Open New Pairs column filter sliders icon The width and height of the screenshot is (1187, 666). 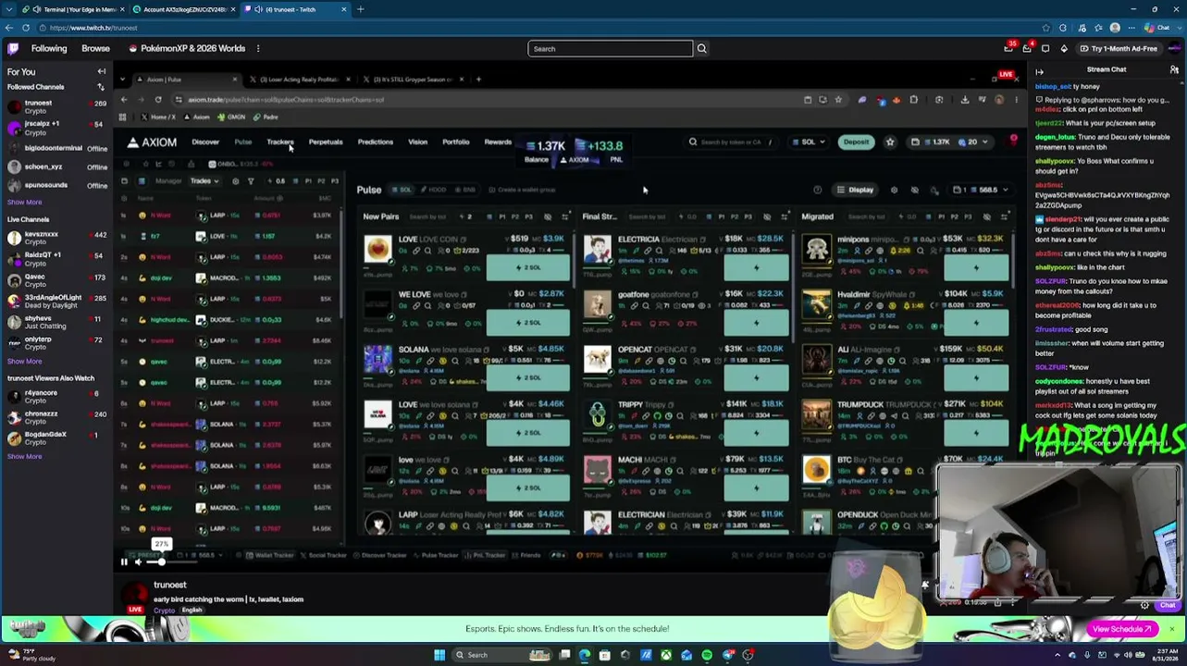(564, 216)
